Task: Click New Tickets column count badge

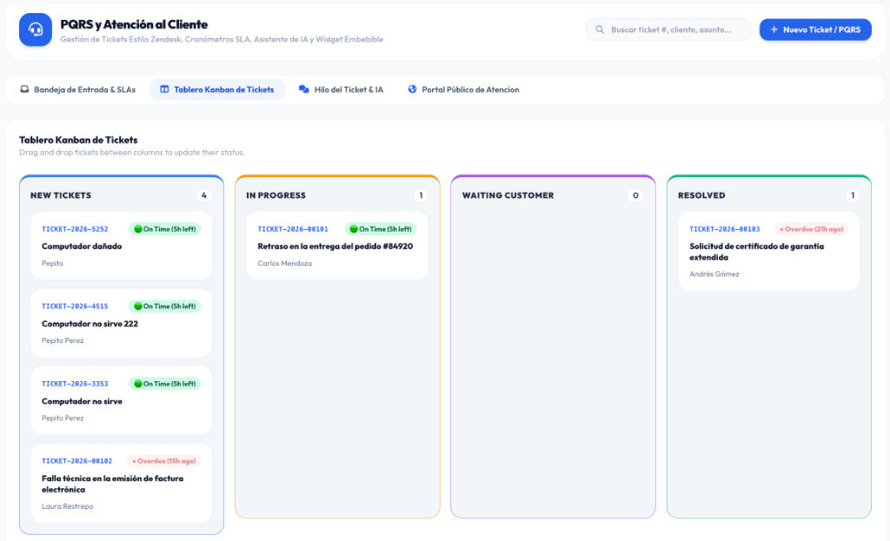Action: tap(203, 195)
